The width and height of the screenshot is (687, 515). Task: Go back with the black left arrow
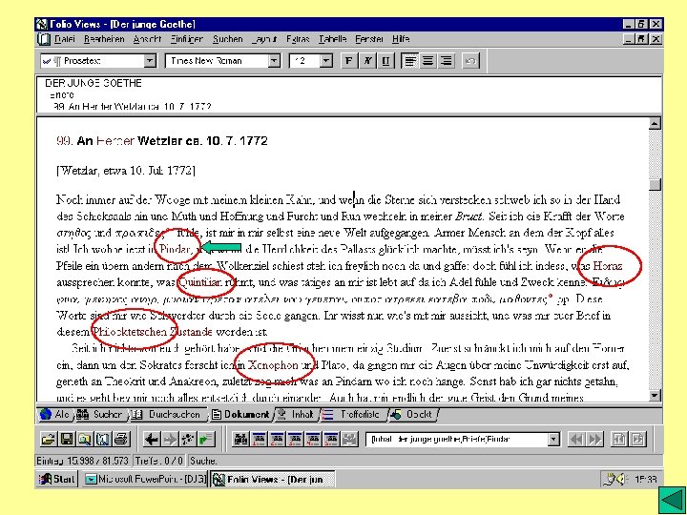[x=152, y=439]
